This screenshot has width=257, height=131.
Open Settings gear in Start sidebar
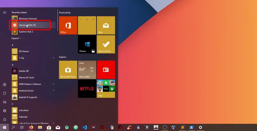pyautogui.click(x=4, y=111)
